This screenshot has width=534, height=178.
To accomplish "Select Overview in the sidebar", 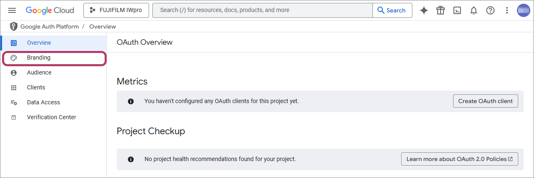I will coord(39,43).
